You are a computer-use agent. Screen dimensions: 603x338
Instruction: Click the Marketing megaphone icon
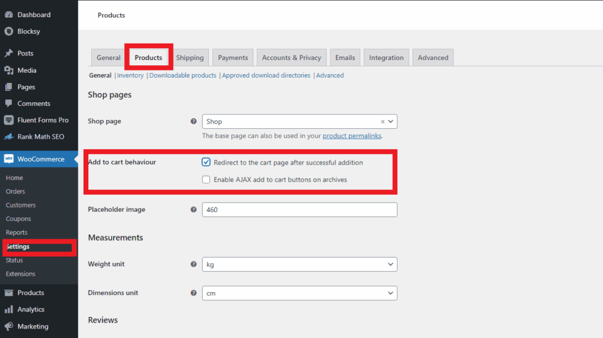tap(8, 326)
